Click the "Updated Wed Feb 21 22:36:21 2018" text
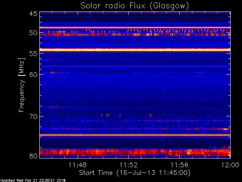Viewport: 242px width, 182px height. coord(33,180)
